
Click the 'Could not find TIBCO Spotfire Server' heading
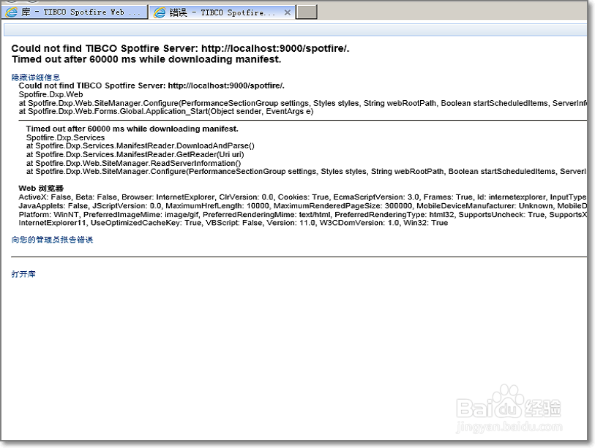pos(180,48)
